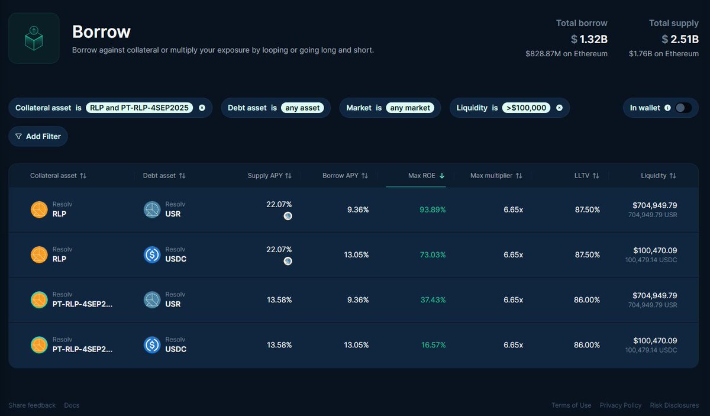Click $828.87M on Ethereum text
The image size is (710, 416).
click(x=566, y=54)
